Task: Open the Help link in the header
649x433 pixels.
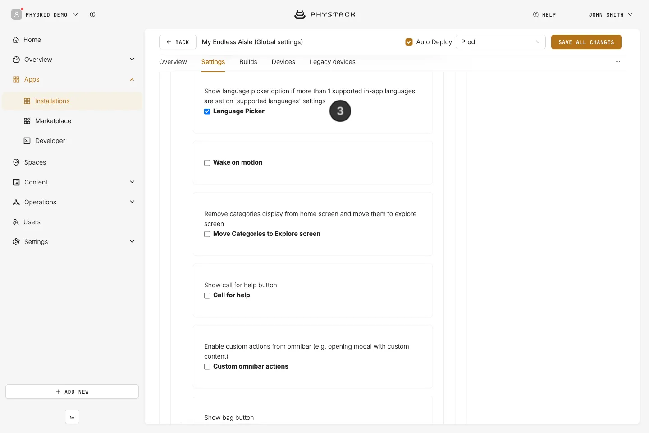Action: point(544,14)
